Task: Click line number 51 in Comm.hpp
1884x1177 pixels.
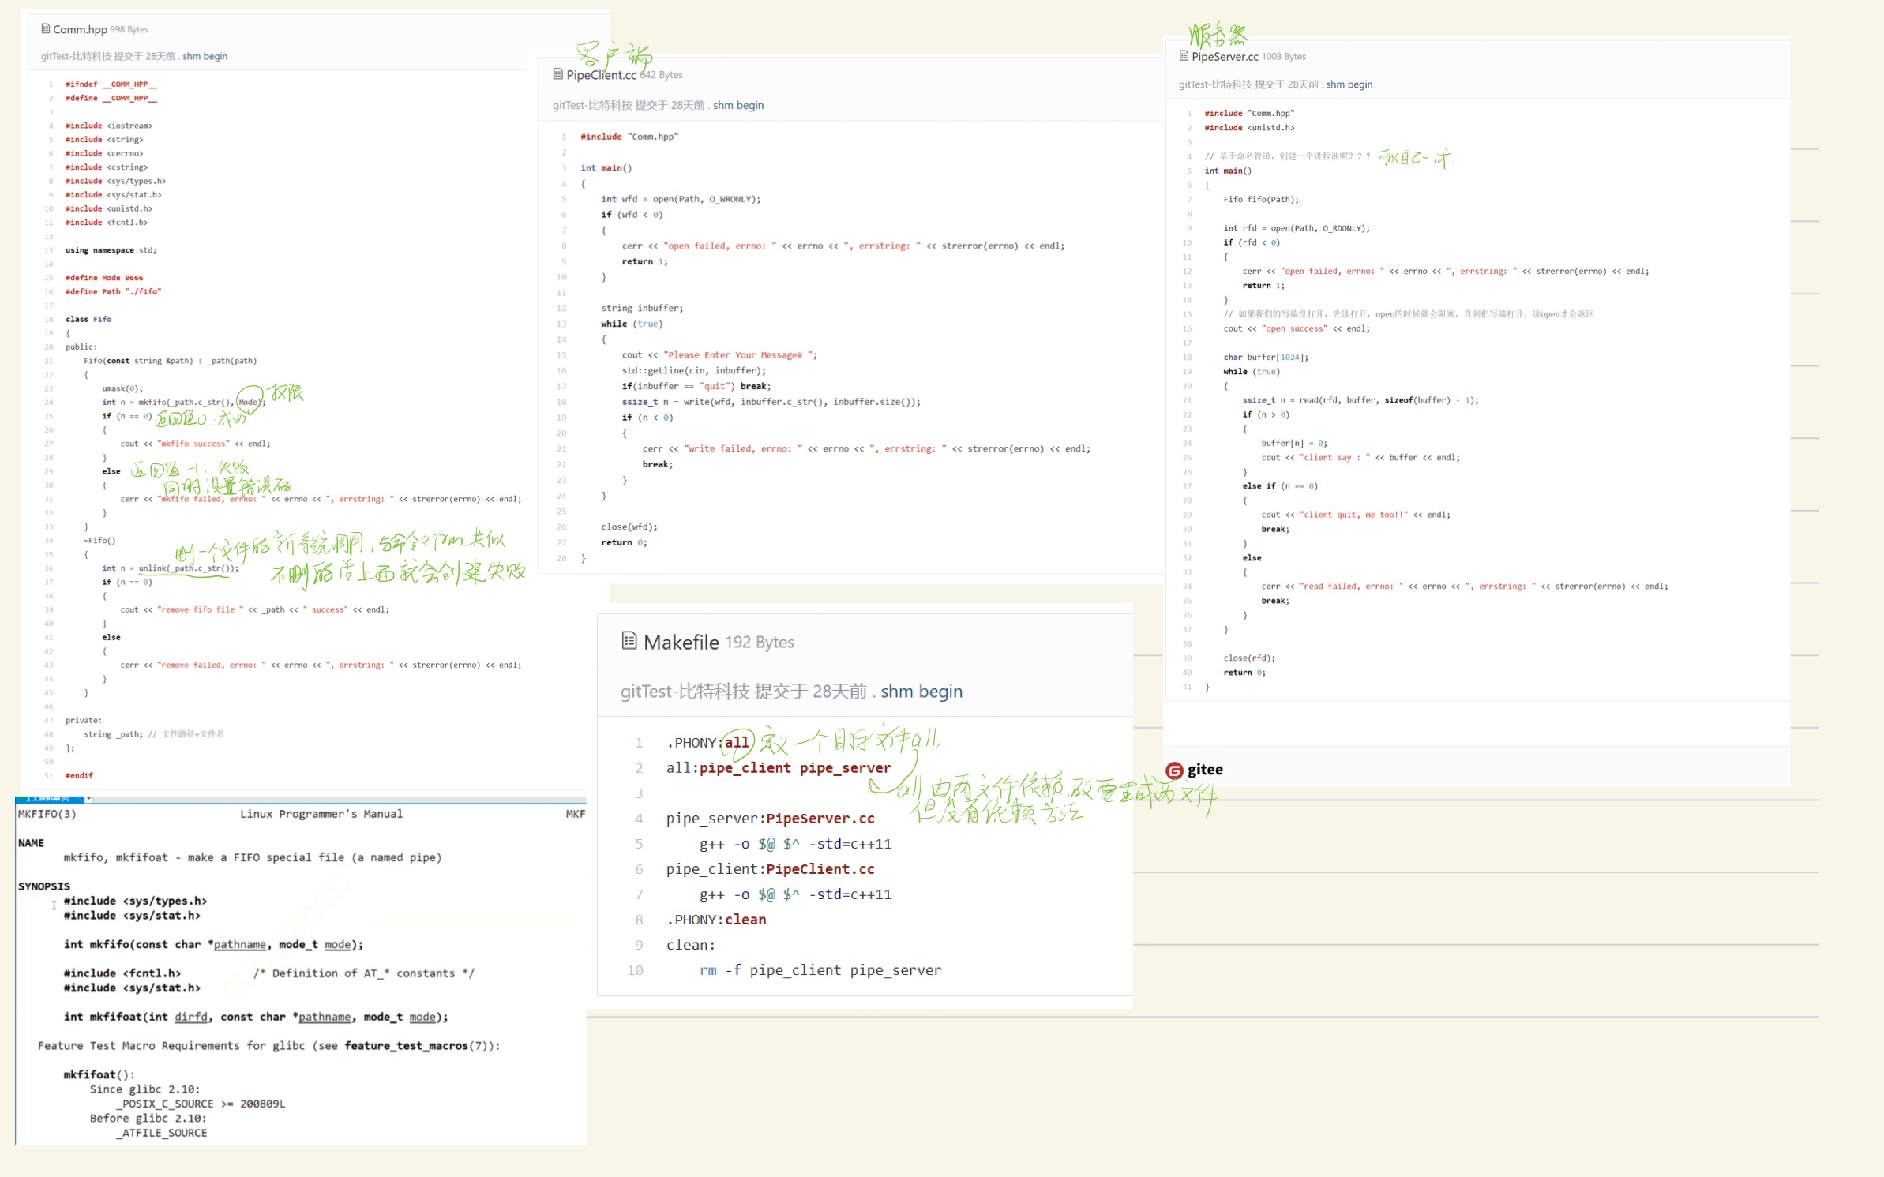Action: [49, 776]
